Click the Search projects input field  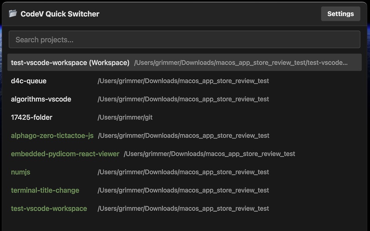[x=185, y=39]
